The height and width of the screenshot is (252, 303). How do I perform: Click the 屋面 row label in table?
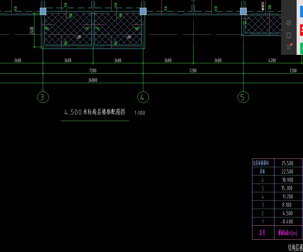click(263, 171)
